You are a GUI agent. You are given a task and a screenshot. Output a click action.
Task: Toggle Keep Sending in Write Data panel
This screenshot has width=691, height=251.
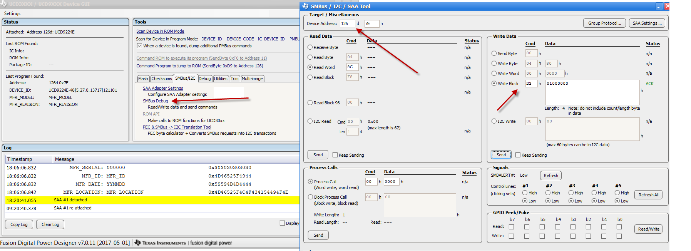[518, 155]
